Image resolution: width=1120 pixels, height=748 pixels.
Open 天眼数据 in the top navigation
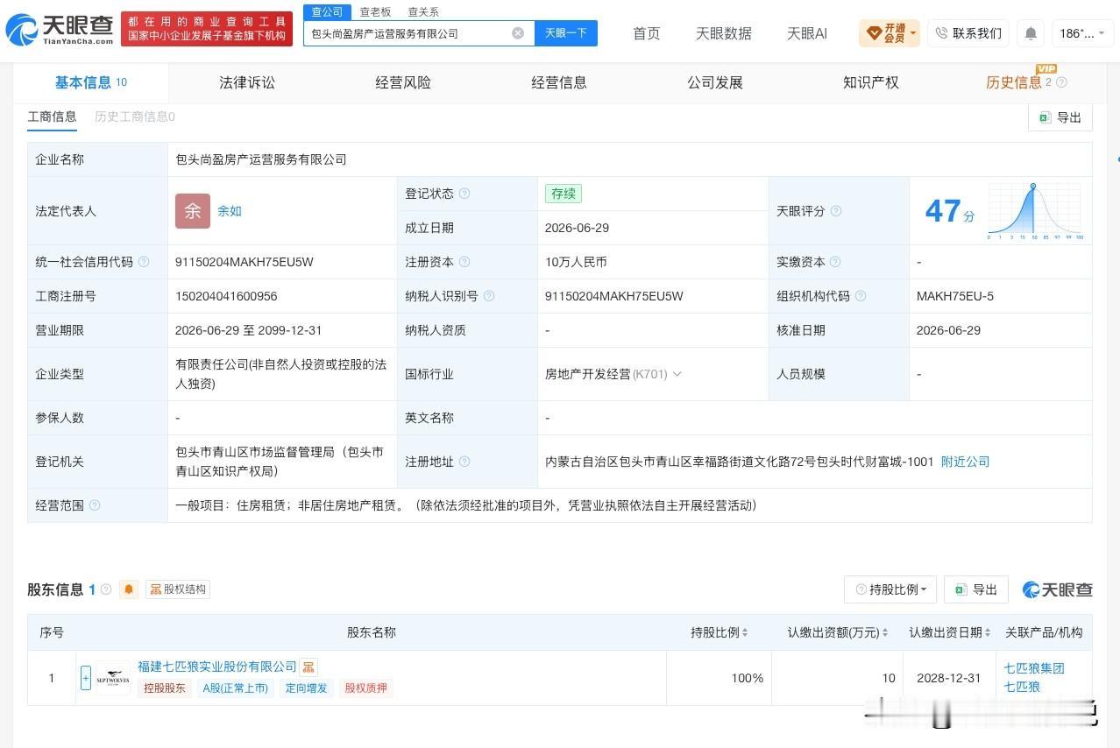click(724, 33)
